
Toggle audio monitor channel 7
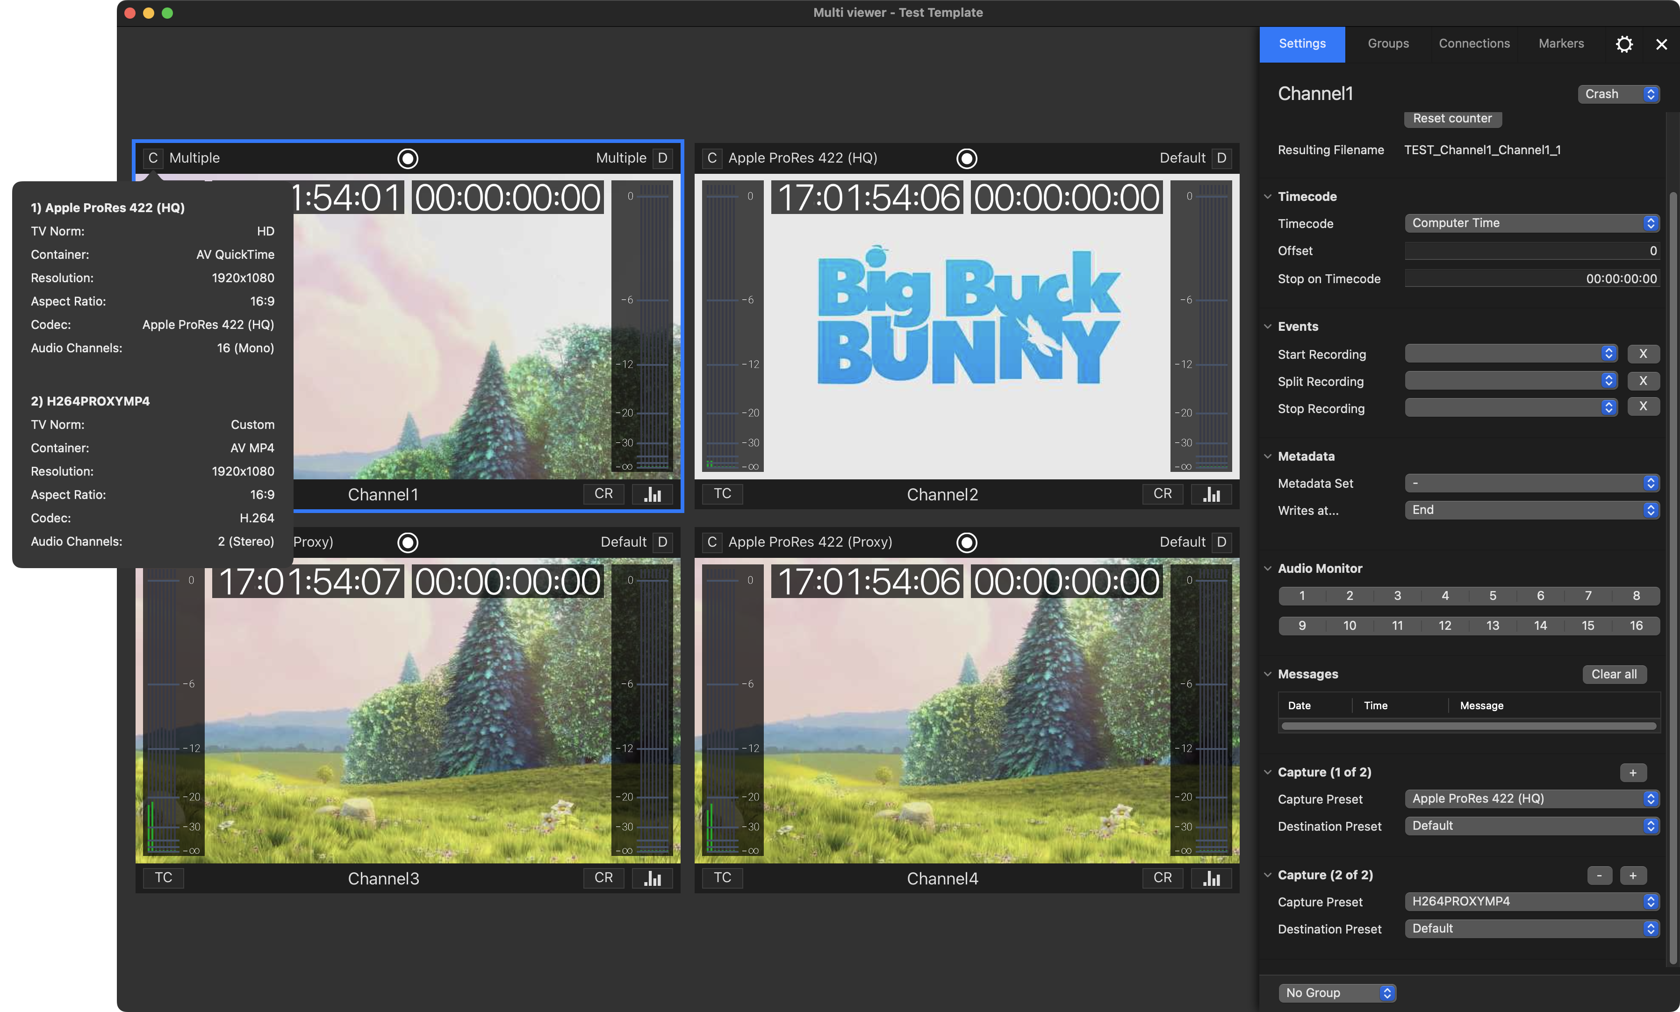[x=1589, y=596]
